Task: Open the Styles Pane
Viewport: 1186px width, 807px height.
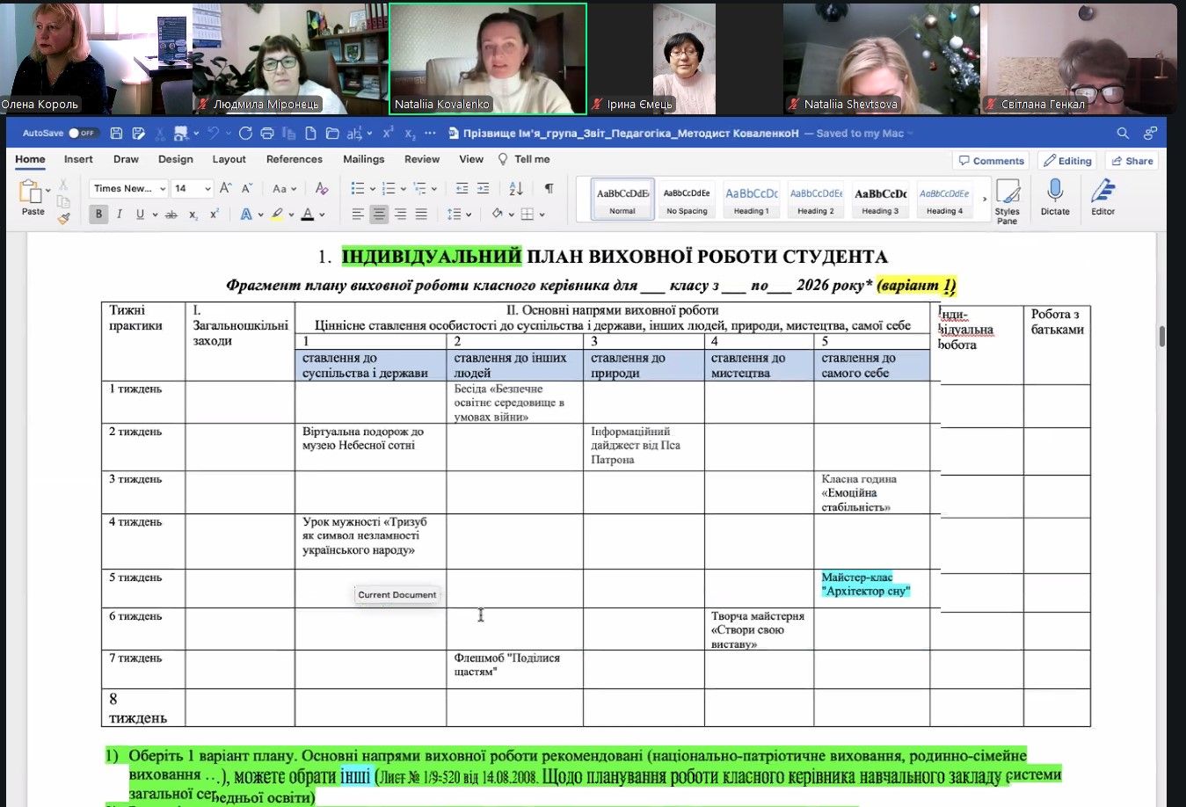Action: [x=1007, y=200]
